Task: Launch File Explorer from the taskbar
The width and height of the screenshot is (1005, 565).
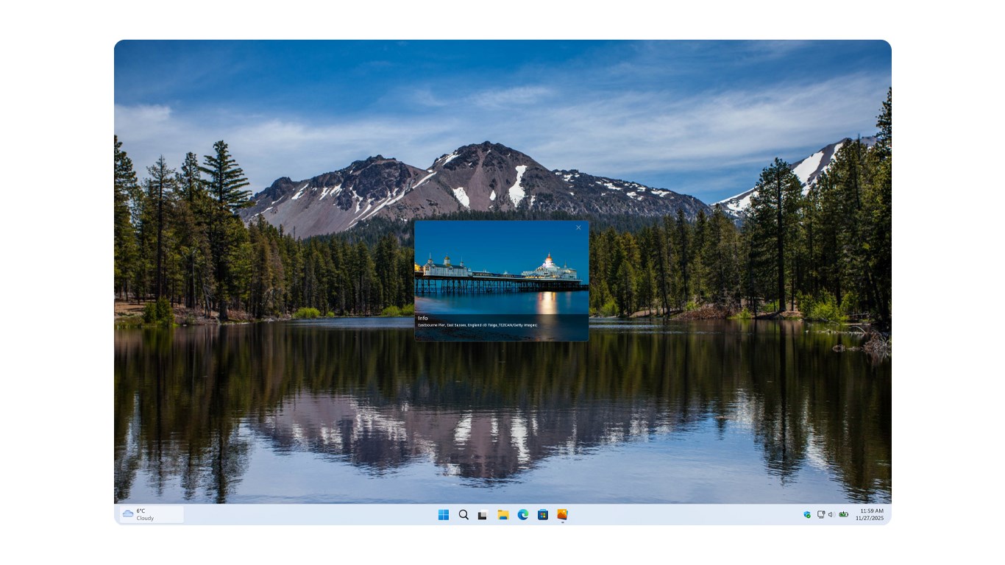Action: [x=502, y=515]
